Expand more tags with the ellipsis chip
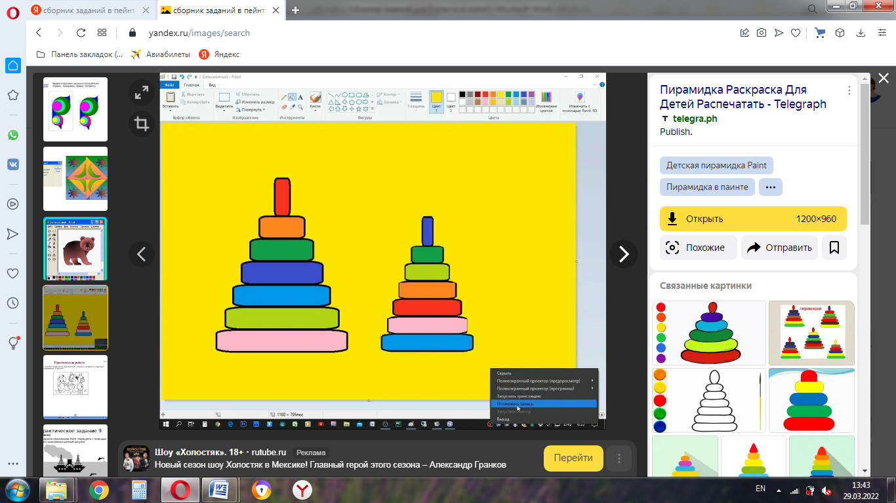This screenshot has height=503, width=896. point(770,187)
